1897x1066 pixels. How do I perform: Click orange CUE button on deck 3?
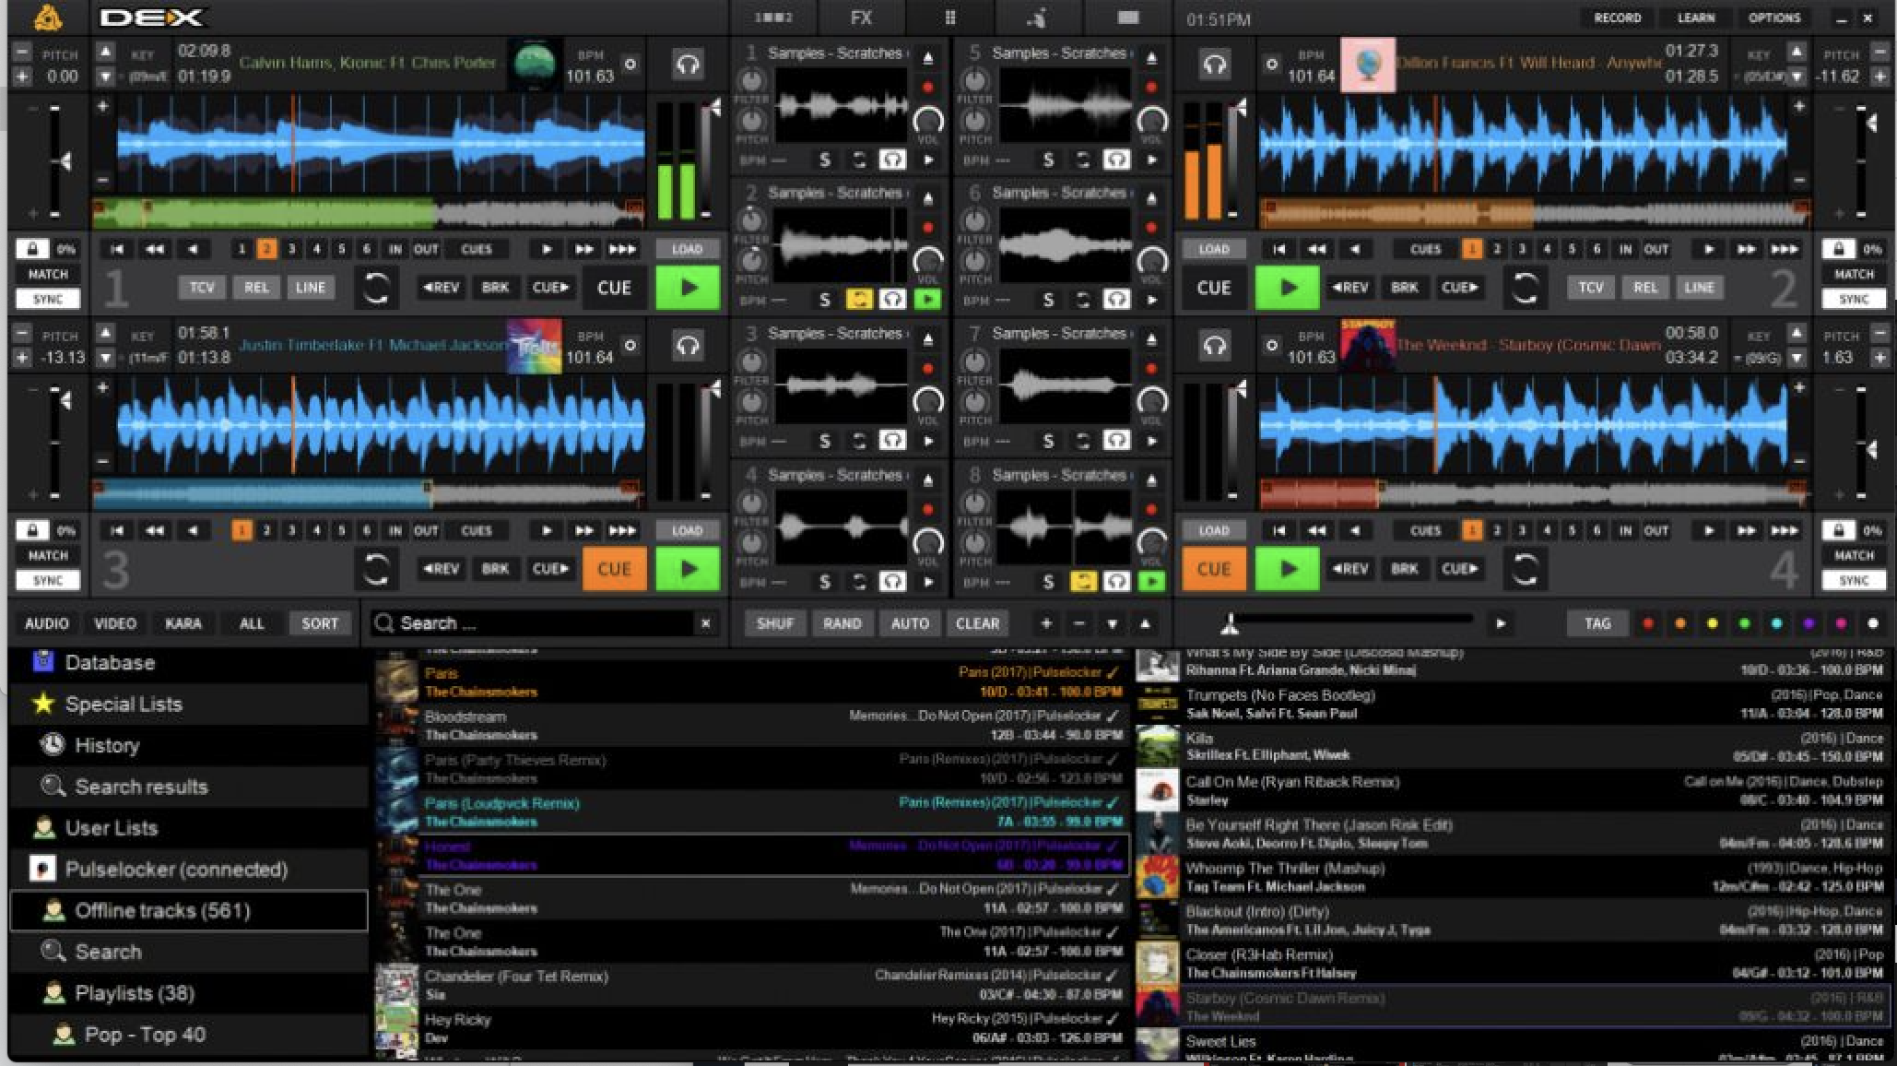[614, 569]
